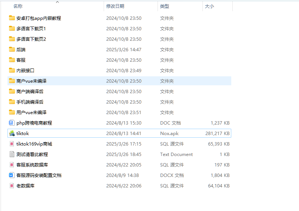Select the file name php跨境电商教程
This screenshot has width=299, height=211.
pyautogui.click(x=34, y=123)
